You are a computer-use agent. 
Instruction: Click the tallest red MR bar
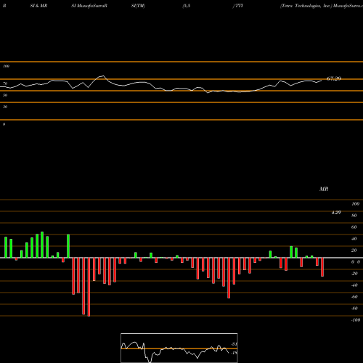(x=89, y=287)
